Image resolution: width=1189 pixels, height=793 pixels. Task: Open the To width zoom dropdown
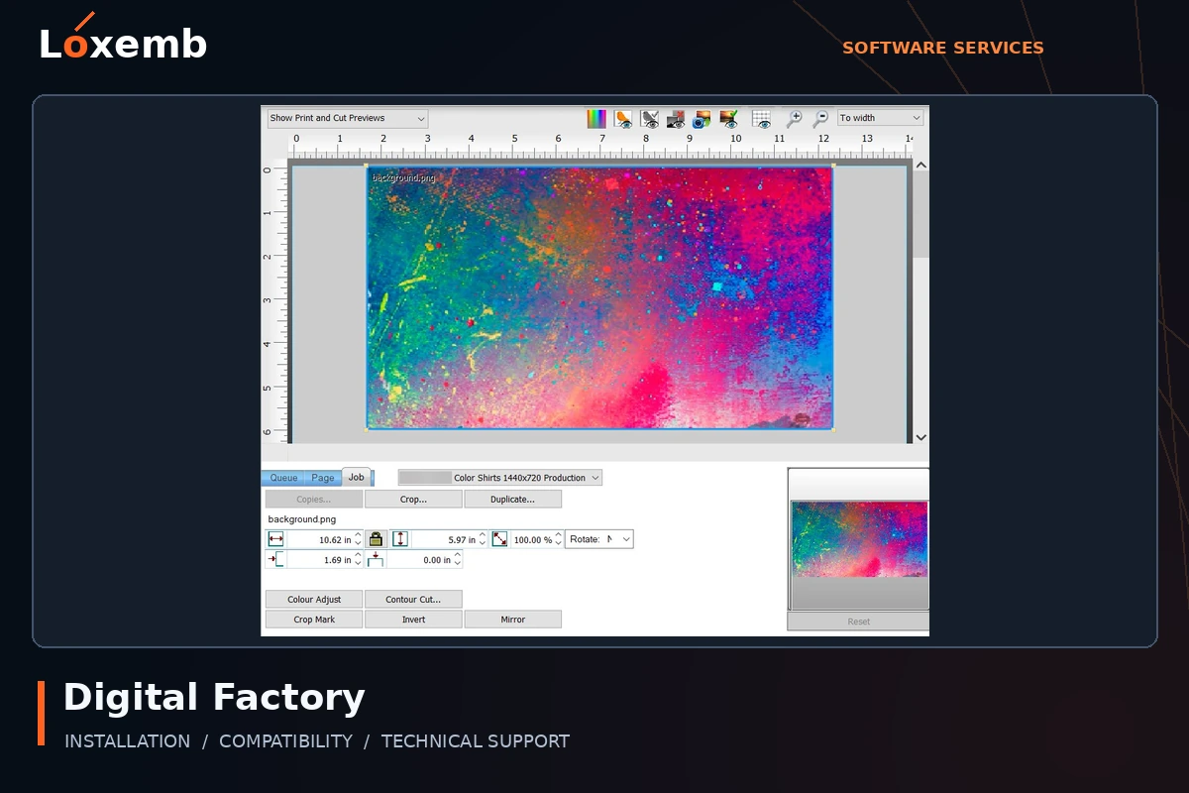[880, 118]
